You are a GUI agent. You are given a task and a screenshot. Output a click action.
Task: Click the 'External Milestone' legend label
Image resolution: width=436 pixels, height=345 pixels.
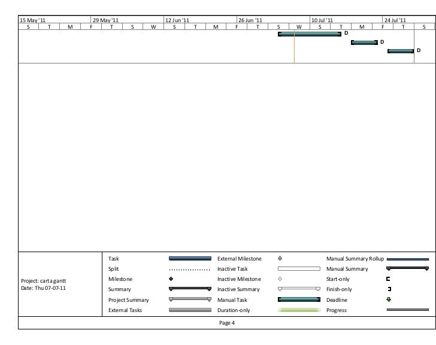(240, 259)
